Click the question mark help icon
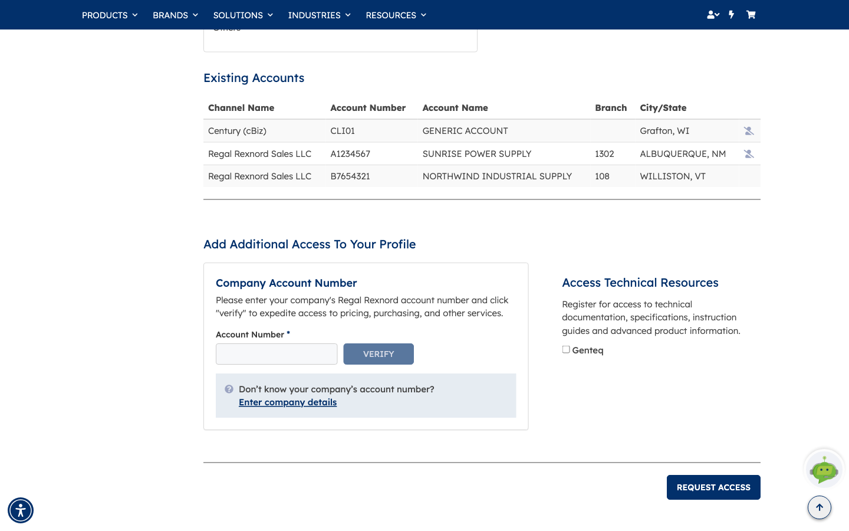 (229, 389)
